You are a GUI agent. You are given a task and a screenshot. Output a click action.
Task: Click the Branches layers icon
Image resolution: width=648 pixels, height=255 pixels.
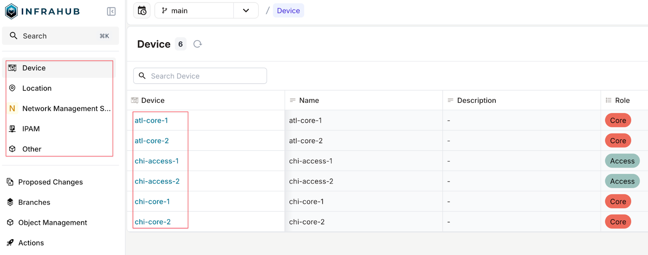(10, 202)
